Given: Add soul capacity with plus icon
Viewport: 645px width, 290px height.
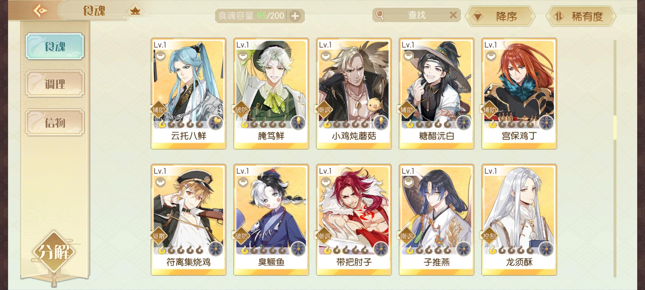Looking at the screenshot, I should [x=295, y=16].
